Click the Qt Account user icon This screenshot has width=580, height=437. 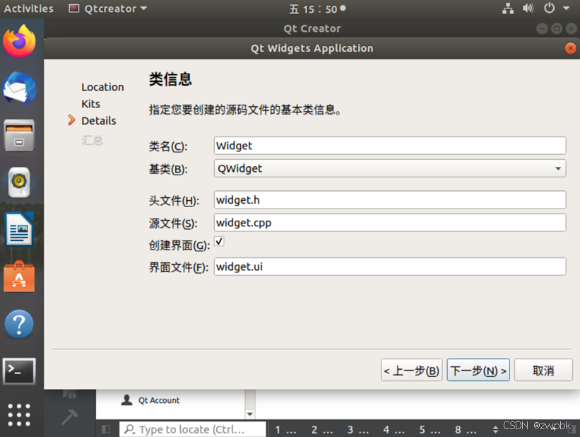pos(126,400)
